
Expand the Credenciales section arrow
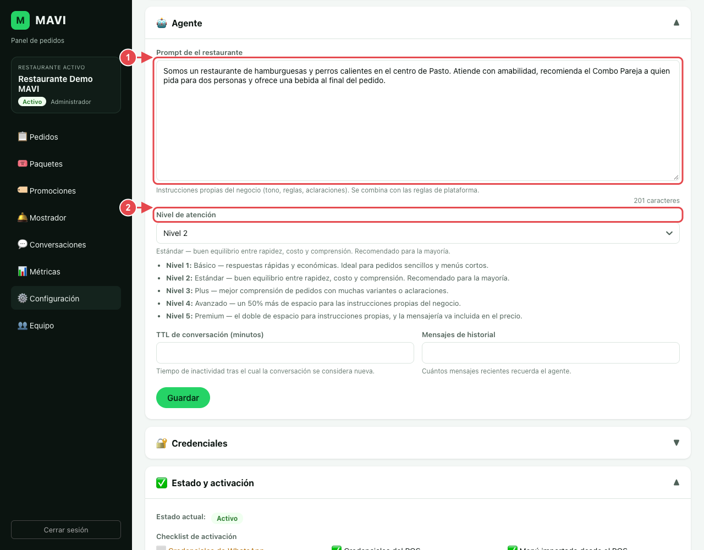(x=676, y=443)
